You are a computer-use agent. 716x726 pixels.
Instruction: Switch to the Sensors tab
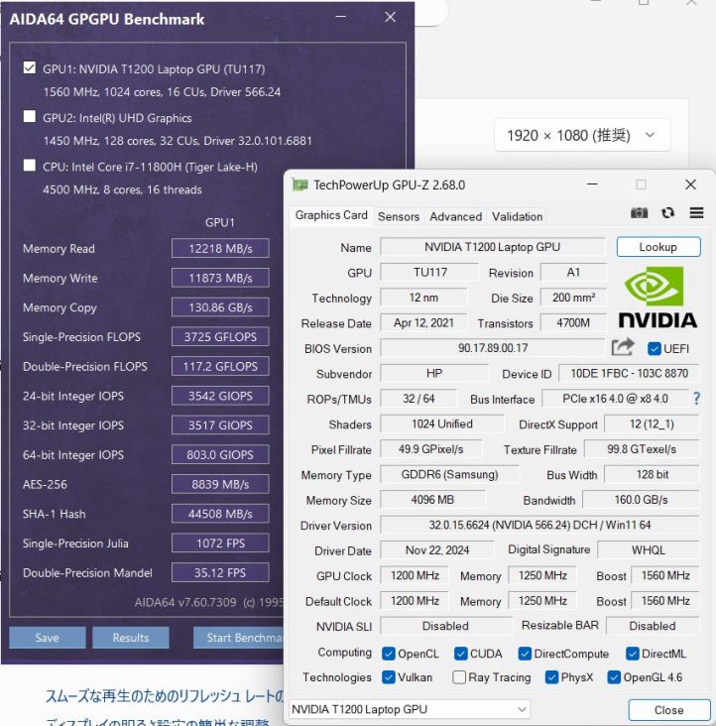coord(399,216)
